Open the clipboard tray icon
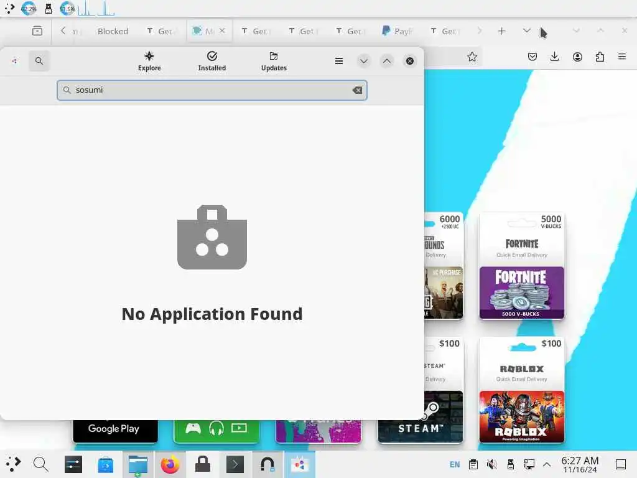The image size is (637, 478). pos(473,464)
